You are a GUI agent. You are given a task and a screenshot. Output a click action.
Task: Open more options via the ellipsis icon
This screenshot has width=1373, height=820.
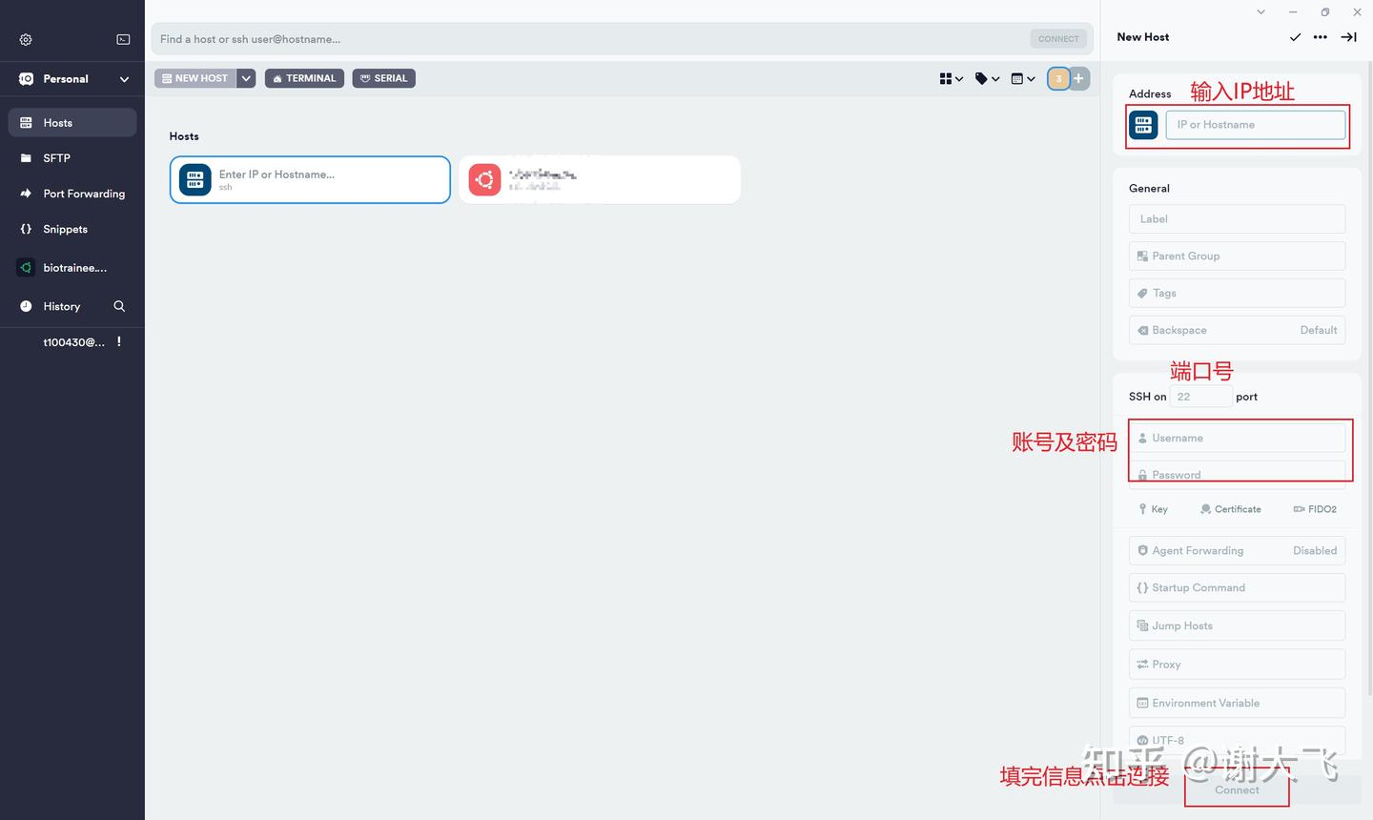[x=1321, y=37]
